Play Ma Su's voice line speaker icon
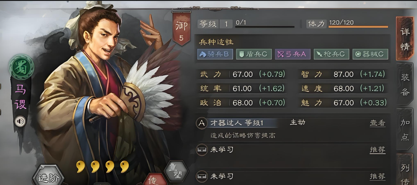This screenshot has width=417, height=185. point(20,121)
